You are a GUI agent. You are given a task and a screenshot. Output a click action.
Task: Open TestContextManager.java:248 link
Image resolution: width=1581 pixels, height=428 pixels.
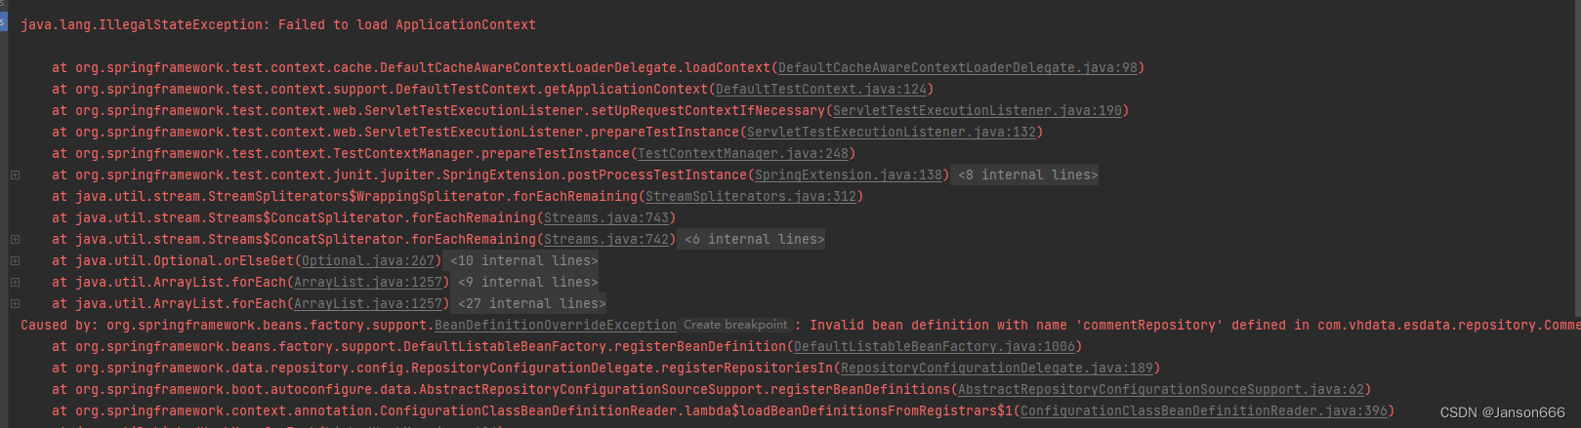point(743,154)
